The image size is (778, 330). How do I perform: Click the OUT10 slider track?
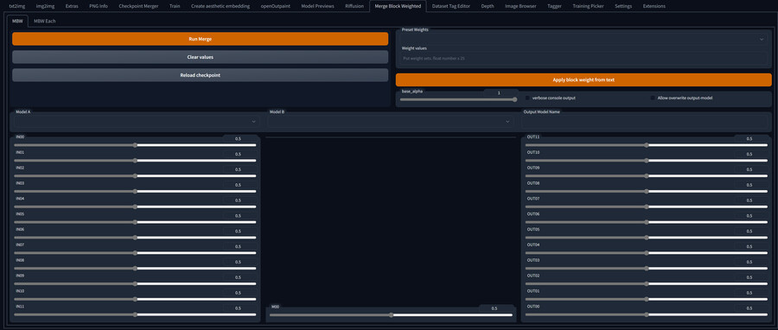point(647,161)
